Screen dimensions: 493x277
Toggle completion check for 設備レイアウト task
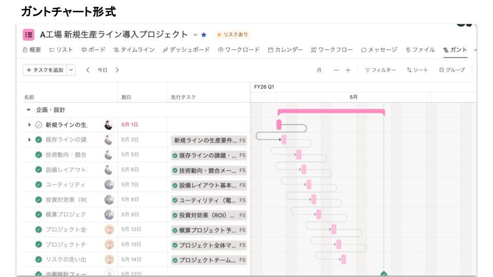click(39, 170)
